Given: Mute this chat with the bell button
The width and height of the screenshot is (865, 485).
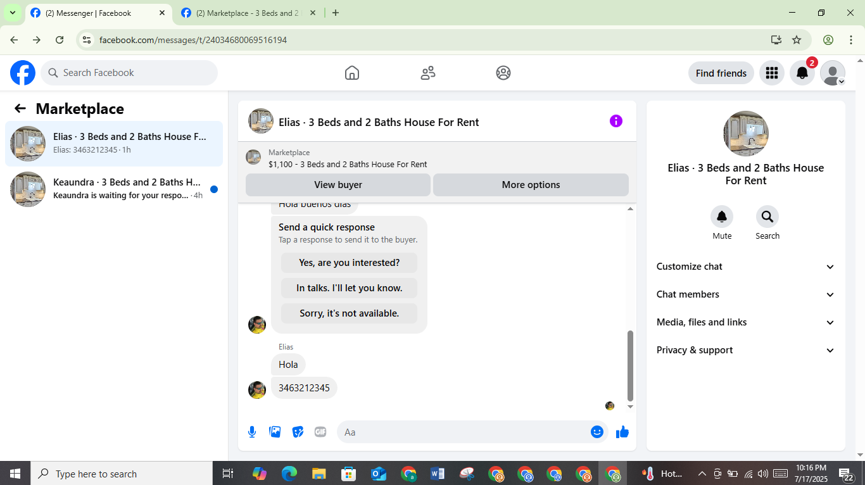Looking at the screenshot, I should click(x=722, y=217).
